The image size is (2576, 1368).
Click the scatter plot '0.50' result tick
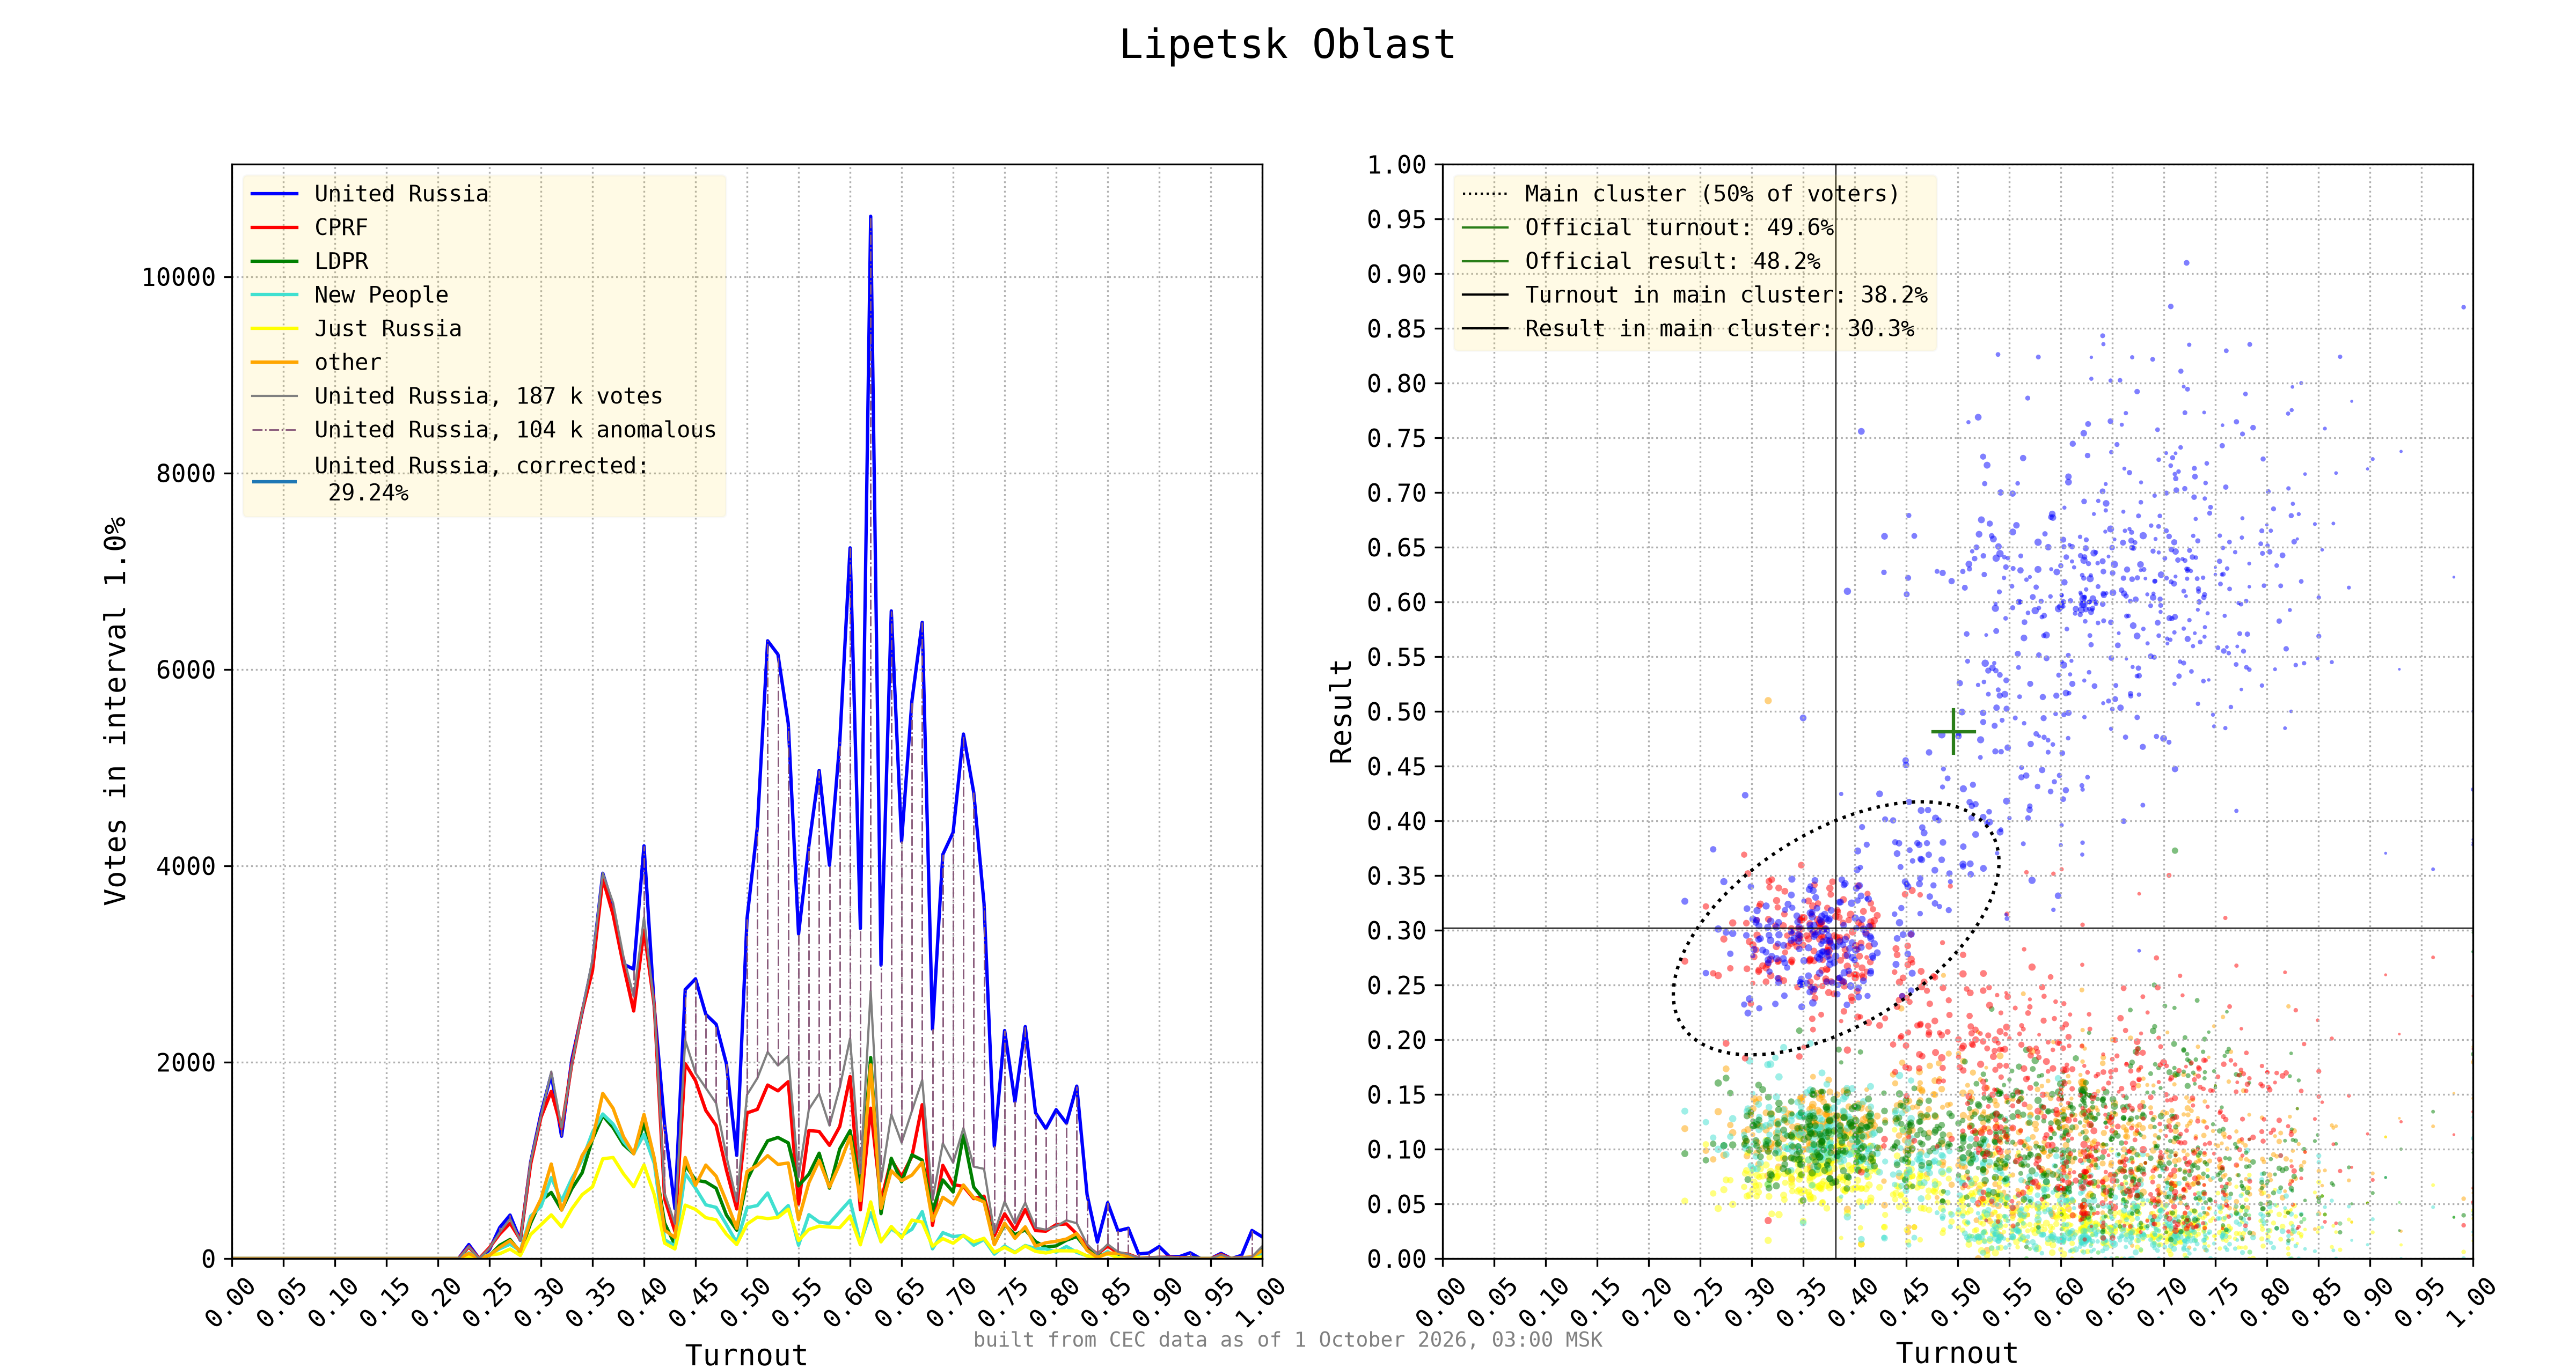[x=1396, y=712]
